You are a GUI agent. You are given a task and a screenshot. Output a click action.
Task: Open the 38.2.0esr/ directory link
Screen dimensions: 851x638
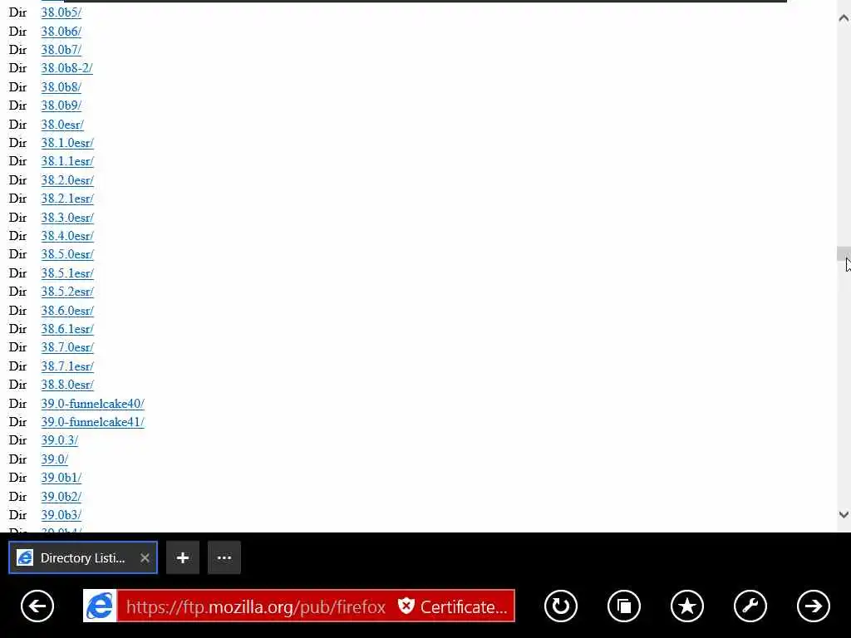(67, 180)
